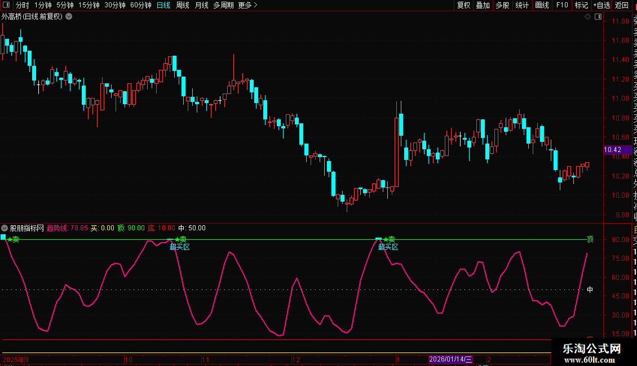Select the 5分钟 period tab
Viewport: 637px width, 366px height.
click(65, 5)
